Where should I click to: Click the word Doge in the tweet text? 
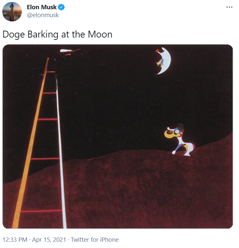[x=14, y=35]
